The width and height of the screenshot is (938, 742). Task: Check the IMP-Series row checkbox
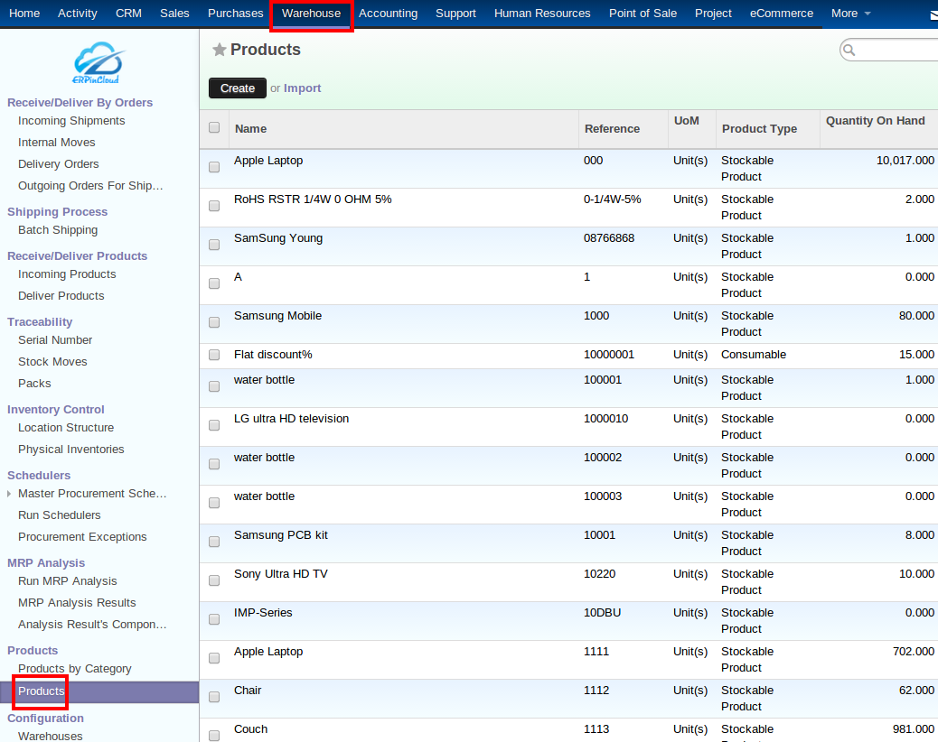pyautogui.click(x=214, y=619)
